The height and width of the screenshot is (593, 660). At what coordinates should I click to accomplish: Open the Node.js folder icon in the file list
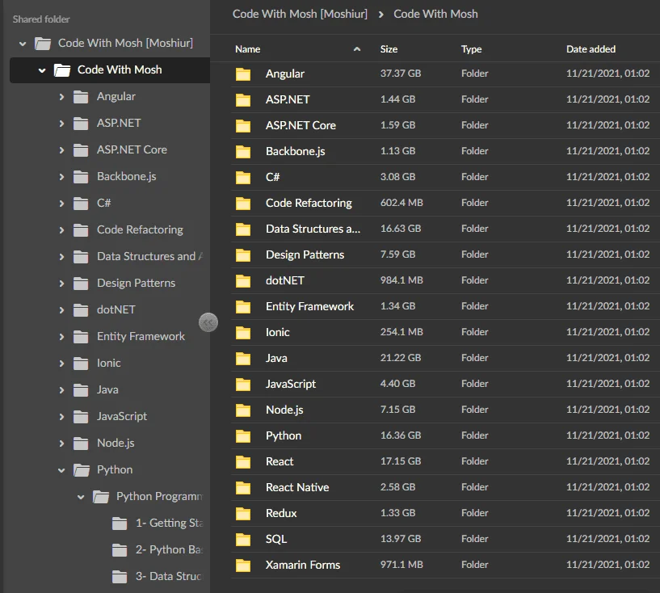coord(243,410)
